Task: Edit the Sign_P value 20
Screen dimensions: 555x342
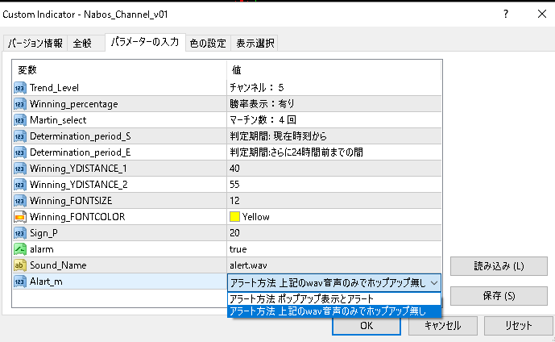Action: [333, 233]
